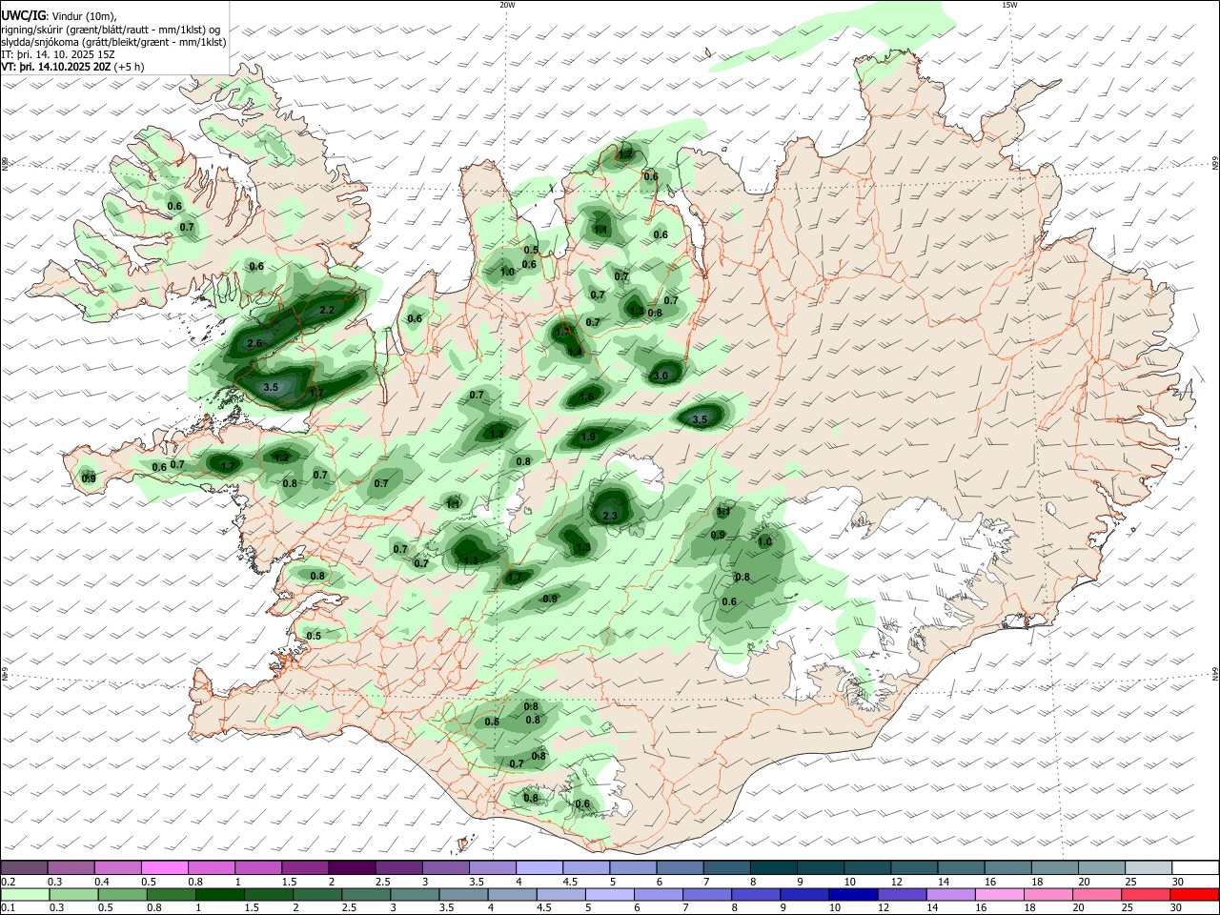Select the 1.9 precipitation value on the map
Screen dimensions: 1220x915
pos(588,437)
